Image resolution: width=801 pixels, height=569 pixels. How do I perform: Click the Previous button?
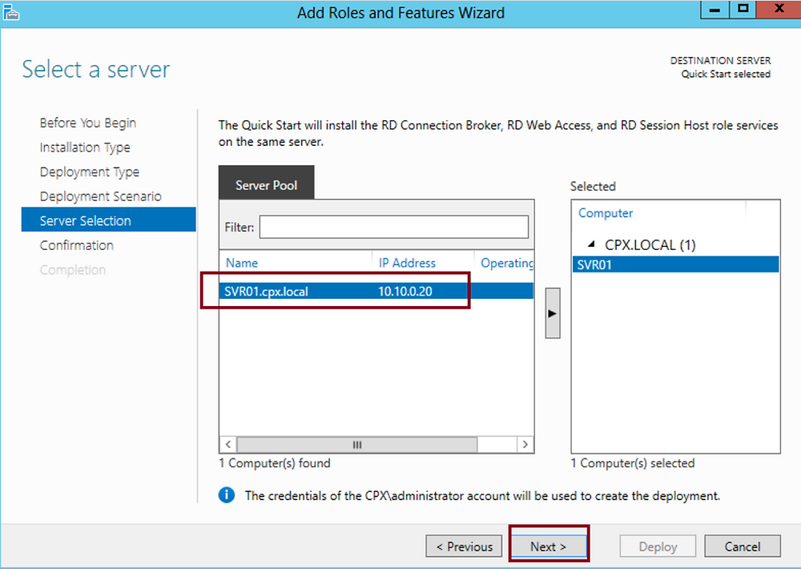pos(464,547)
